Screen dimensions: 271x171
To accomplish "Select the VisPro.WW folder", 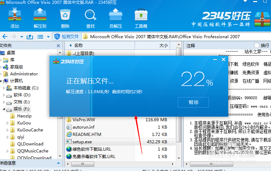I will click(84, 119).
